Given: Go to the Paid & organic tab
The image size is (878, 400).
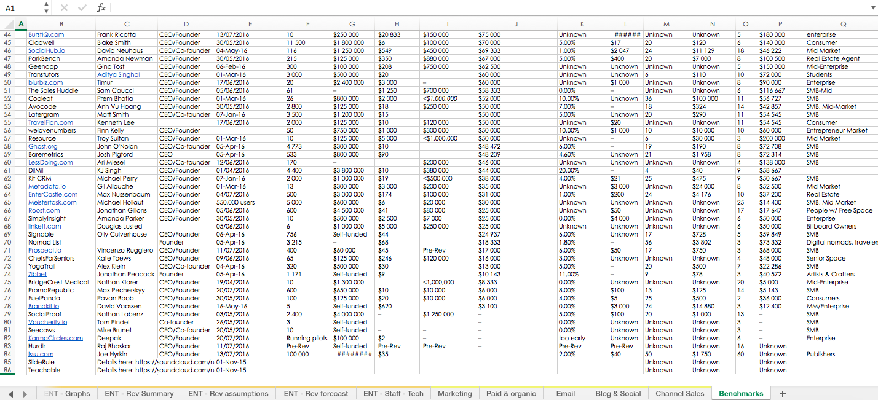Looking at the screenshot, I should [510, 394].
